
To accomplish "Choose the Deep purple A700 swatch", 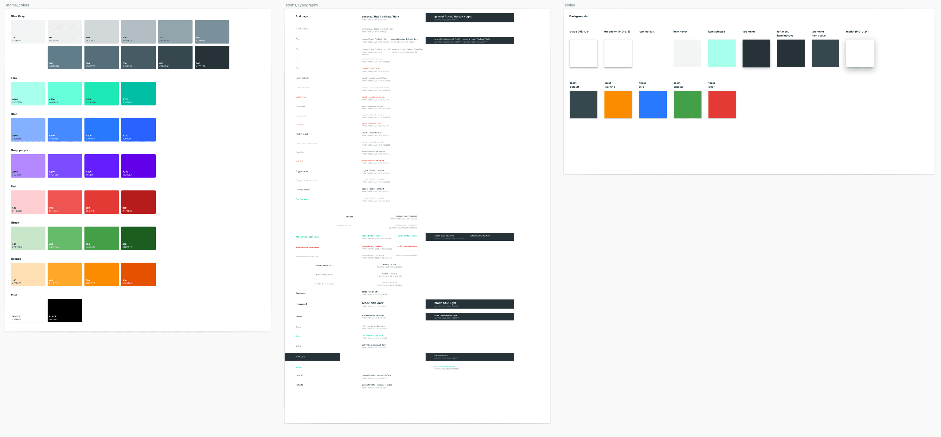I will (138, 166).
